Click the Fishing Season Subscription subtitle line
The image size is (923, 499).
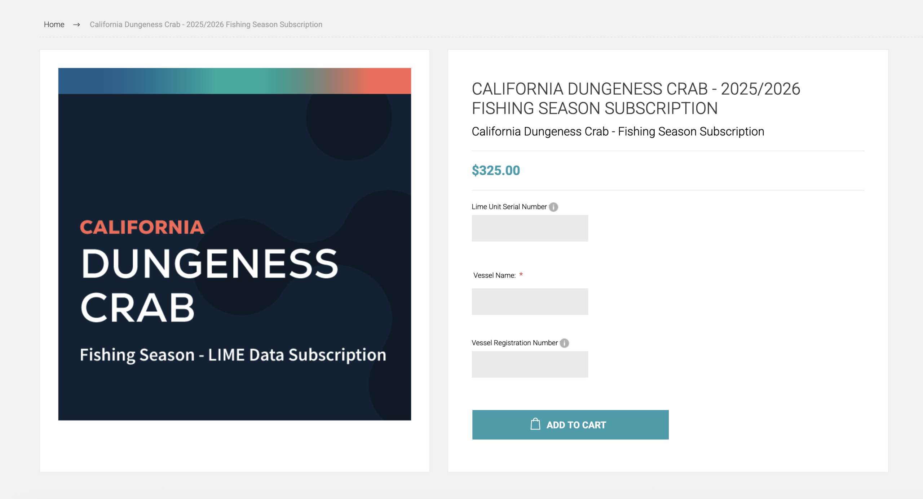tap(618, 131)
